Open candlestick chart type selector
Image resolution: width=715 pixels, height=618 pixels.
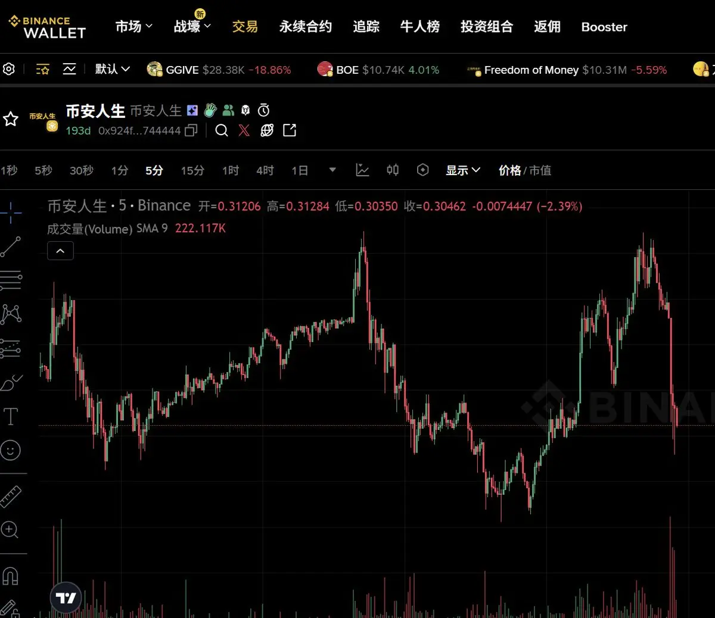coord(393,170)
